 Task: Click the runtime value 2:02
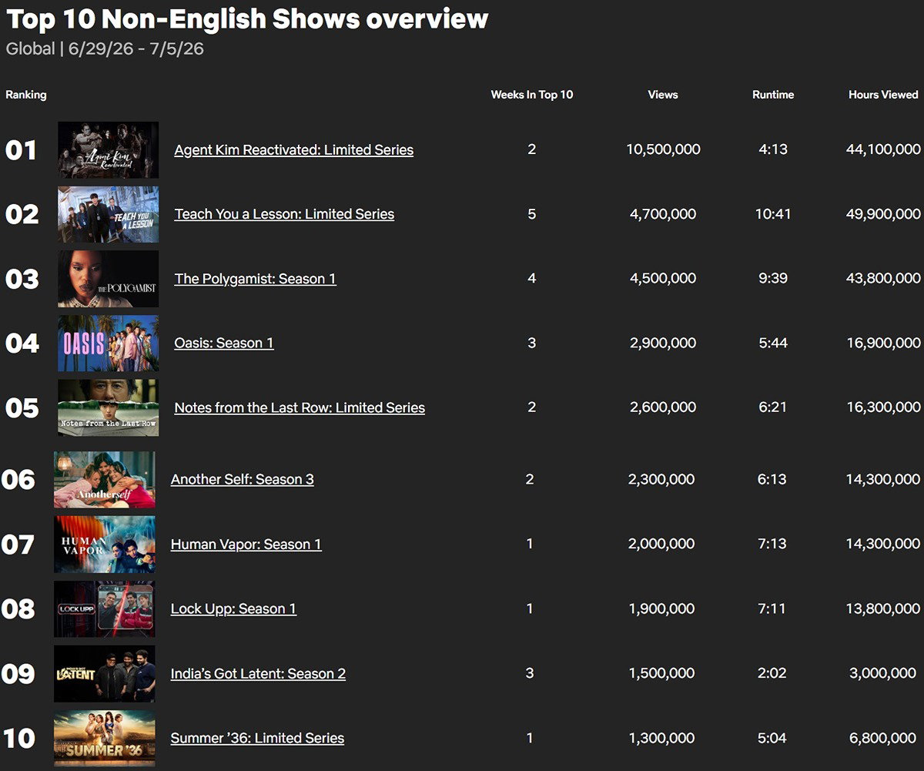point(772,673)
